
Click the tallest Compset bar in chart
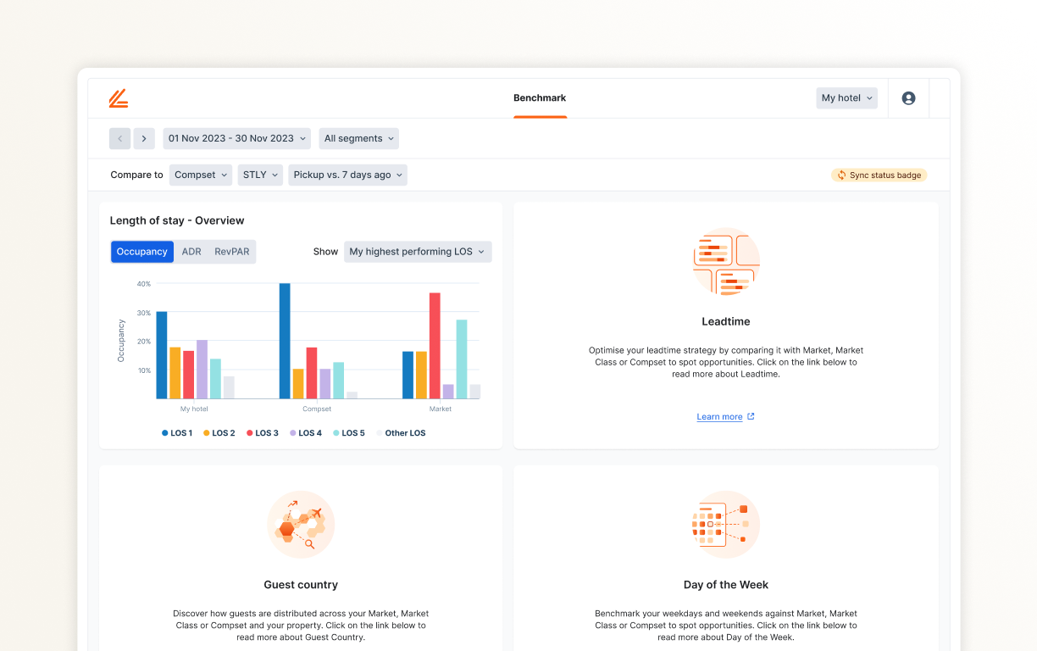point(283,339)
